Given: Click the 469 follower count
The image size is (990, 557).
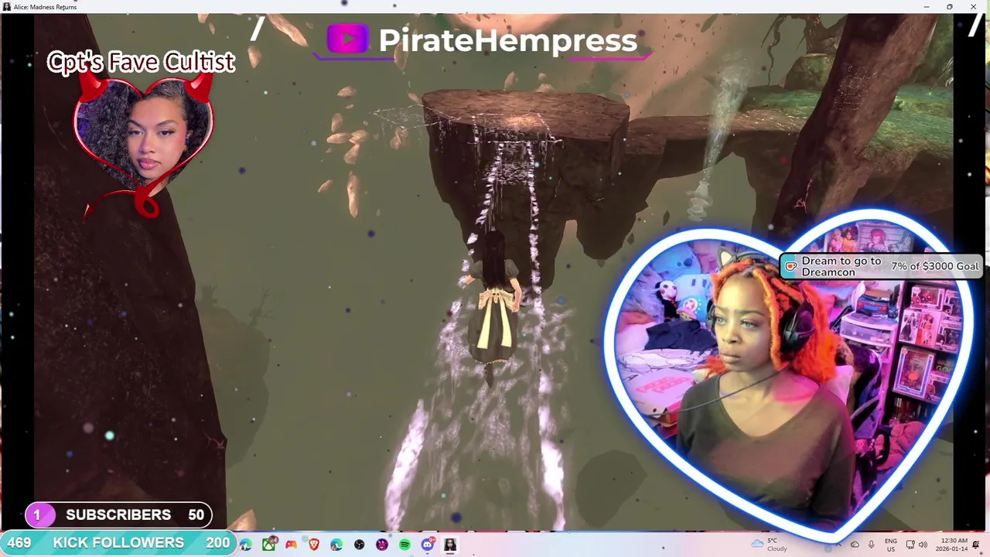Looking at the screenshot, I should (x=19, y=542).
